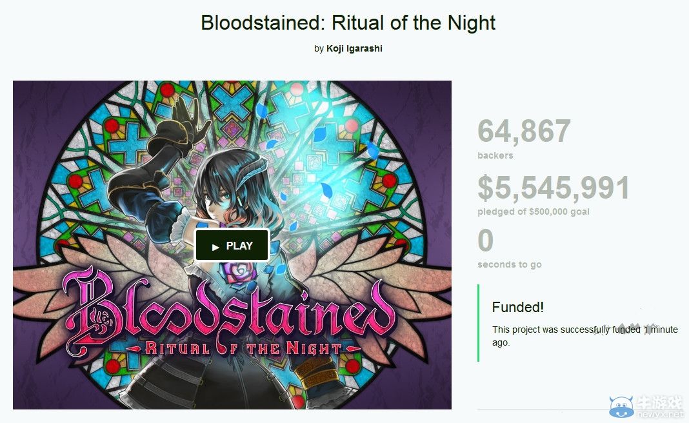Click the 64,867 backers count
The height and width of the screenshot is (423, 689).
pyautogui.click(x=524, y=132)
